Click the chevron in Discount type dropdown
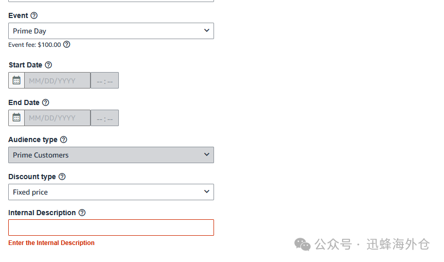Image resolution: width=444 pixels, height=262 pixels. pos(207,191)
